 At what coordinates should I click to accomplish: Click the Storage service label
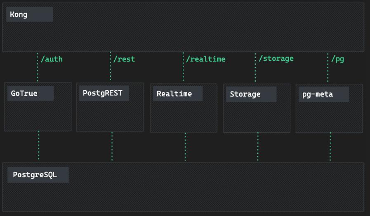(x=245, y=94)
